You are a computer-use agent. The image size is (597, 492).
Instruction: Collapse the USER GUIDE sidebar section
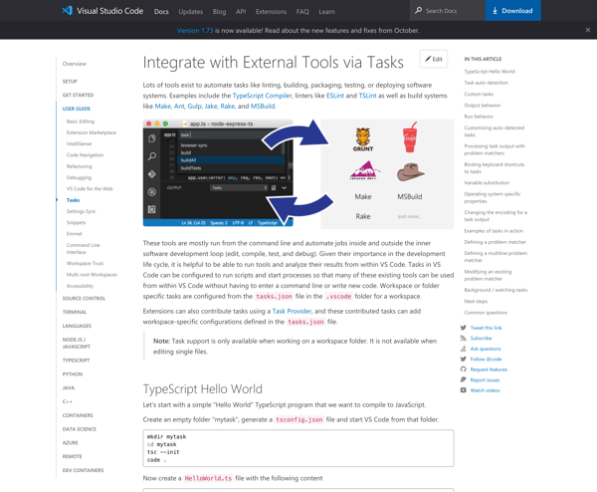point(77,109)
